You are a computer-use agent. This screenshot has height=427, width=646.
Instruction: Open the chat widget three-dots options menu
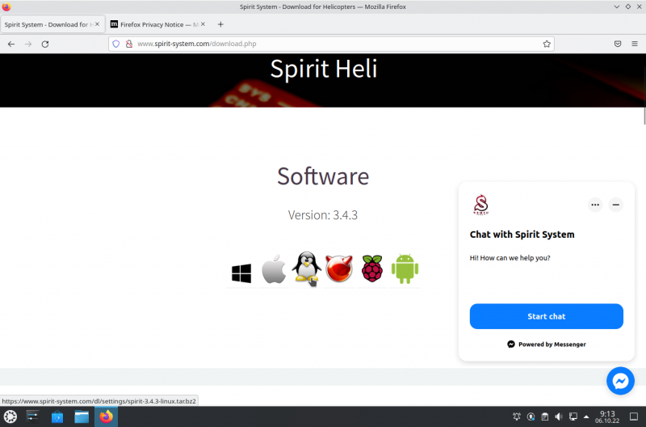coord(595,205)
